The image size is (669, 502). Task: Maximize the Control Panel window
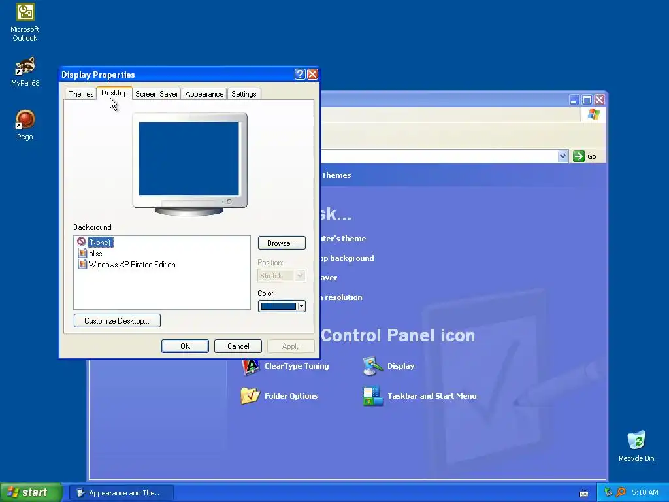click(x=587, y=100)
